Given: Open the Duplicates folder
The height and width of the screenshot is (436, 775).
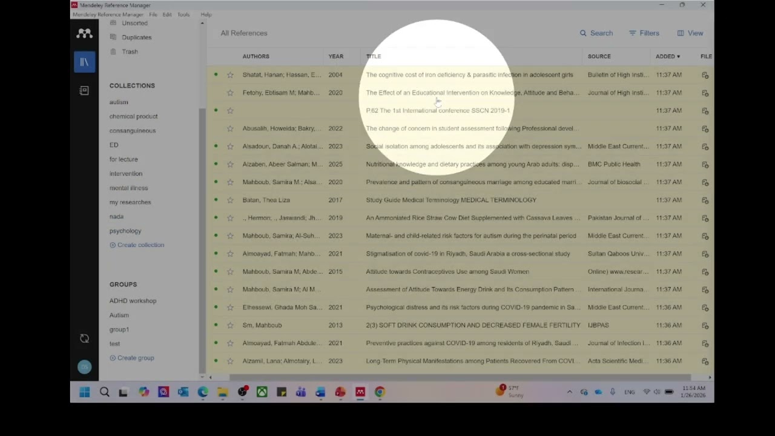Looking at the screenshot, I should (x=136, y=37).
